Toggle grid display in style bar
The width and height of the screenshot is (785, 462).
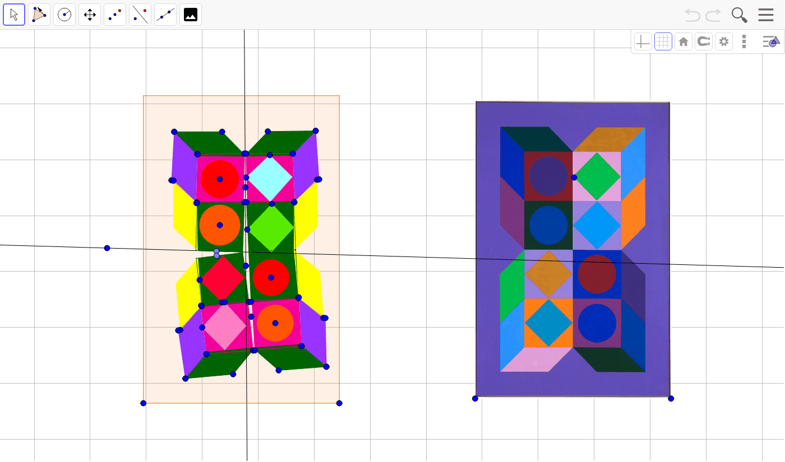(x=663, y=41)
